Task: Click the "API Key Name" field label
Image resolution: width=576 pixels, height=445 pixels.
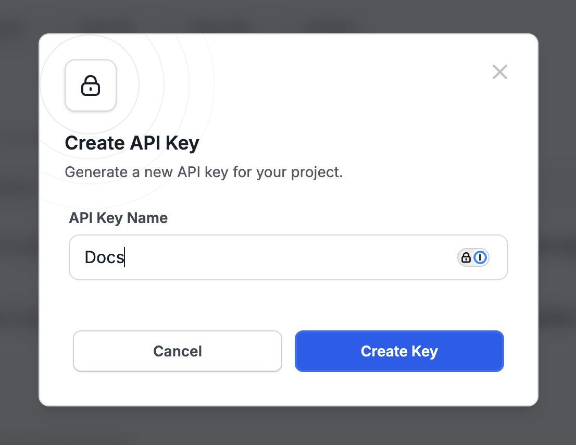Action: (118, 218)
